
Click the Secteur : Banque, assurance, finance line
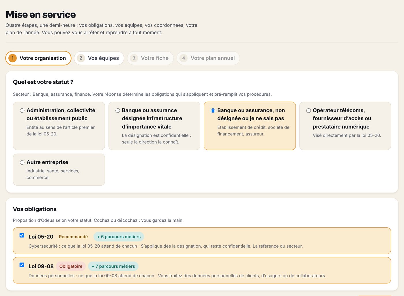[142, 94]
